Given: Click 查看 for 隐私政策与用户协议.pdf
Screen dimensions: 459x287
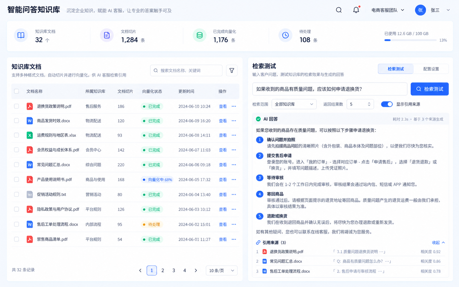Looking at the screenshot, I should 223,209.
